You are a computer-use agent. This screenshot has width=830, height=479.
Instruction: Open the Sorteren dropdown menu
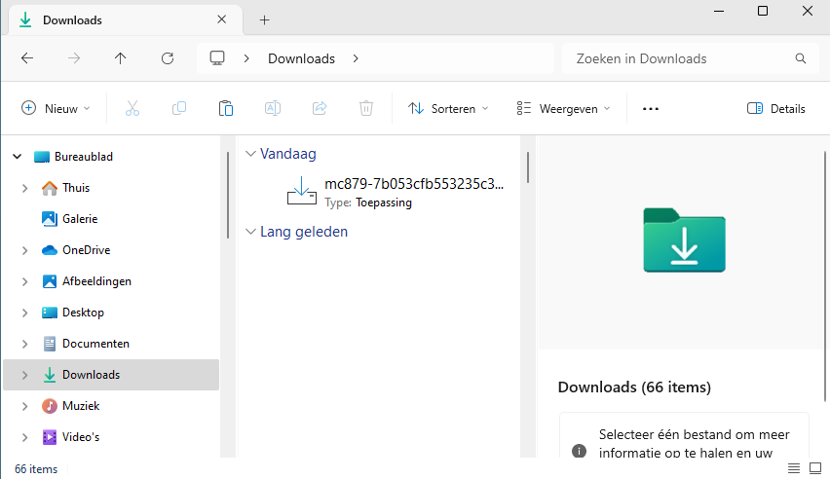(448, 109)
